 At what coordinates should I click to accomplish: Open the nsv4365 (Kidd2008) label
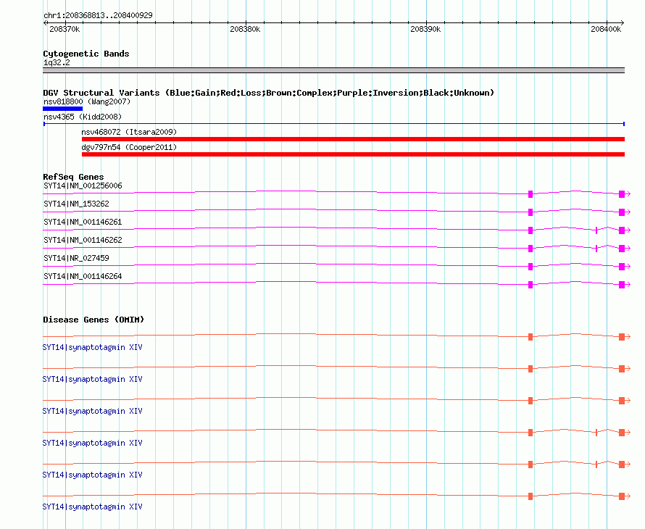[83, 117]
